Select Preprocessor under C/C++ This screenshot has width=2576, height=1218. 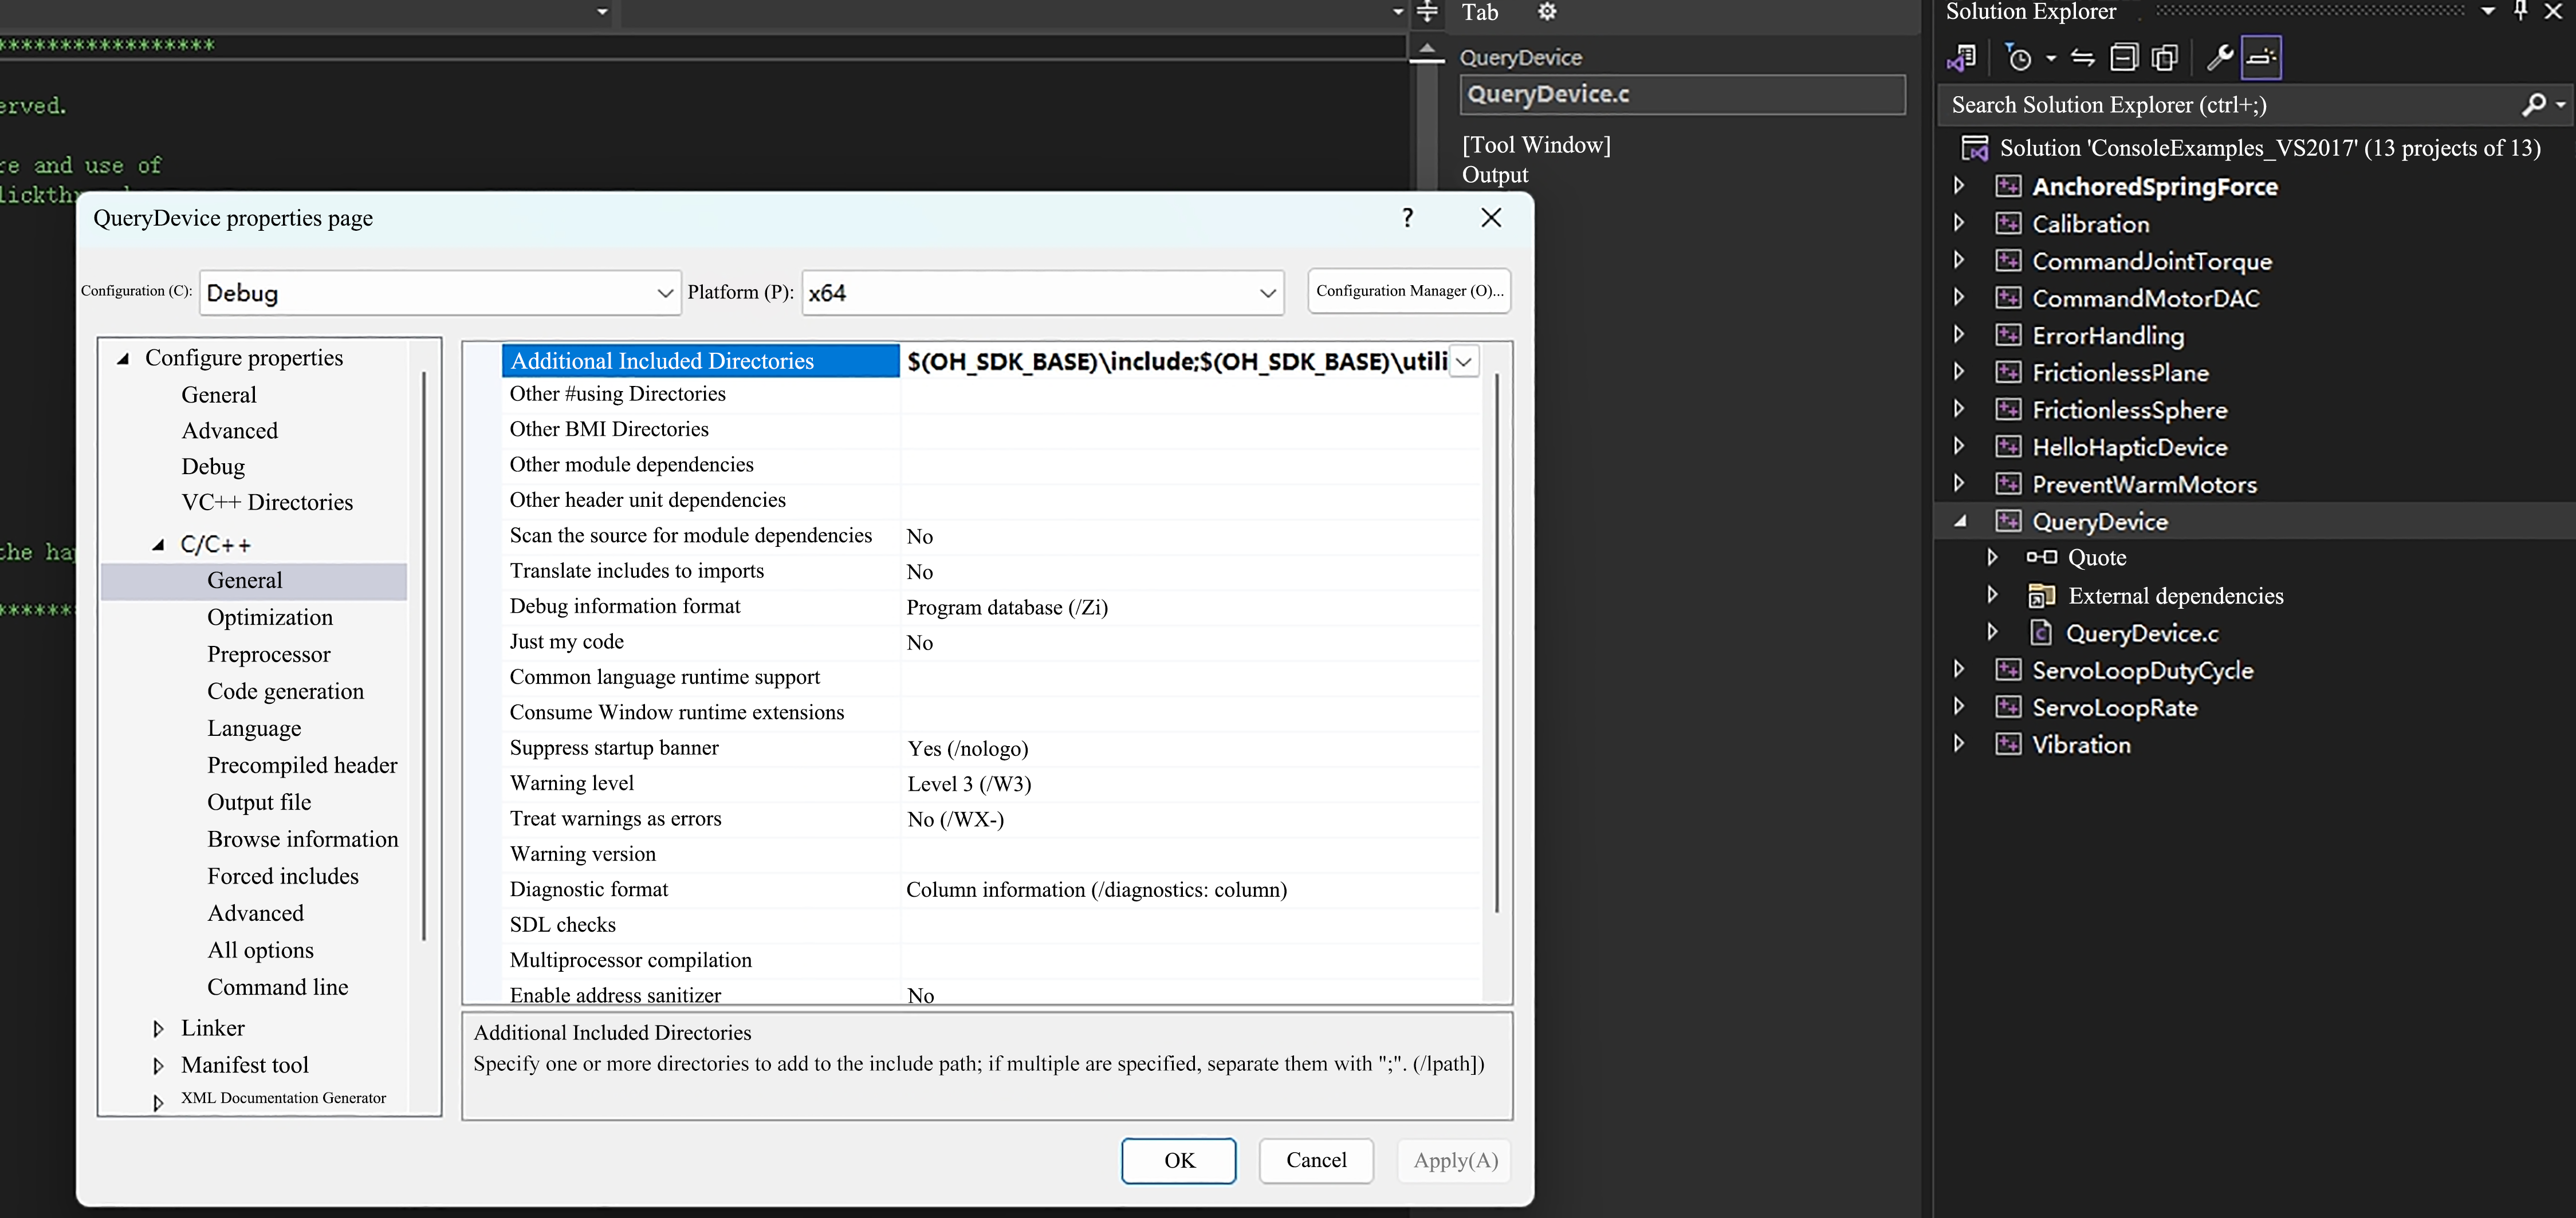268,654
